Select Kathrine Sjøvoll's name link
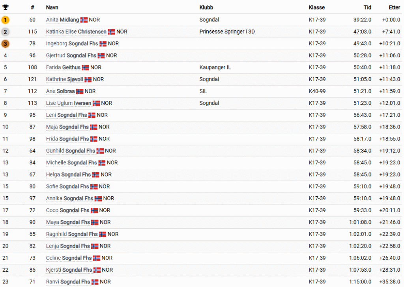 [x=64, y=79]
